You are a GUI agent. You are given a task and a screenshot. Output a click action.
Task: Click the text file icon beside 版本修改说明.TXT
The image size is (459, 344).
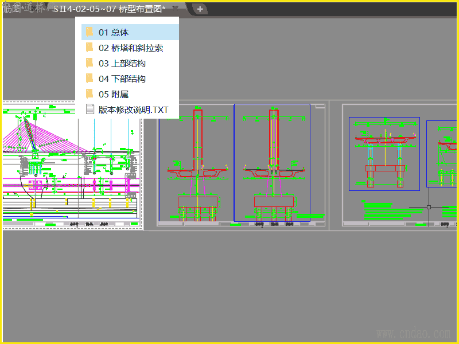(x=90, y=109)
